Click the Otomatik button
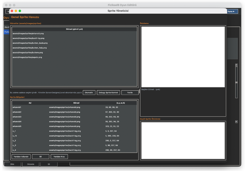 click(89, 92)
